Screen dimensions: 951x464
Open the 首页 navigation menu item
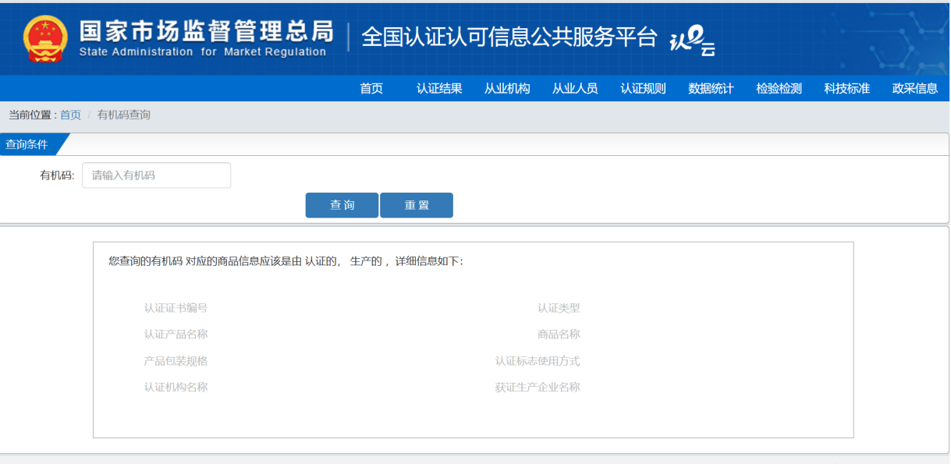pos(371,89)
